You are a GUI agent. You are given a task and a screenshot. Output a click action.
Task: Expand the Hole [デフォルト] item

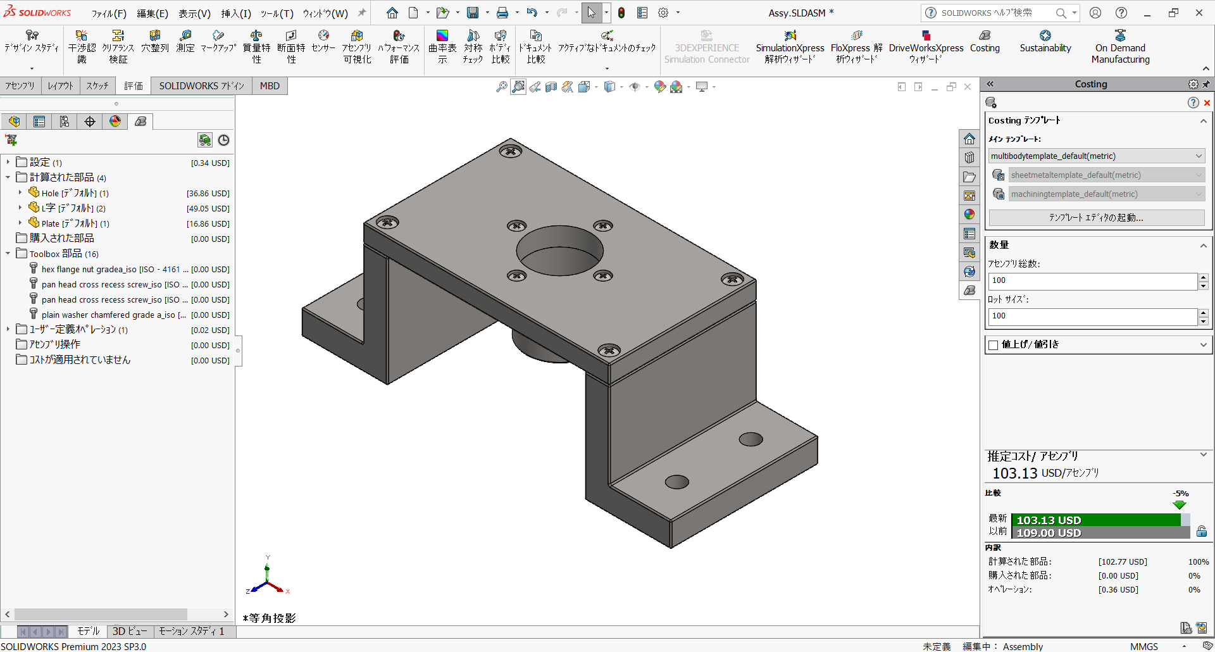(x=20, y=192)
